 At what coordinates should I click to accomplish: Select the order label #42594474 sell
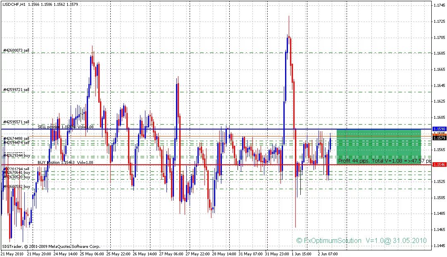(x=16, y=142)
